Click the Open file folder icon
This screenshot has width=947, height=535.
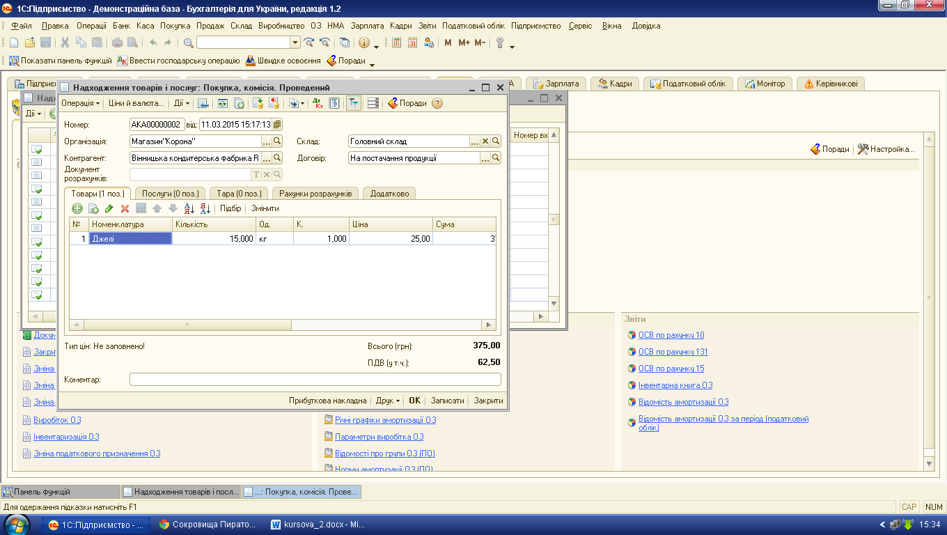(x=29, y=42)
